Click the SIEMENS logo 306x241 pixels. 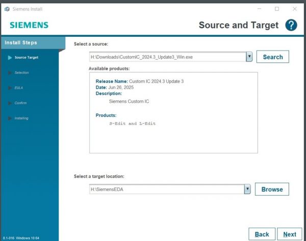(x=29, y=25)
